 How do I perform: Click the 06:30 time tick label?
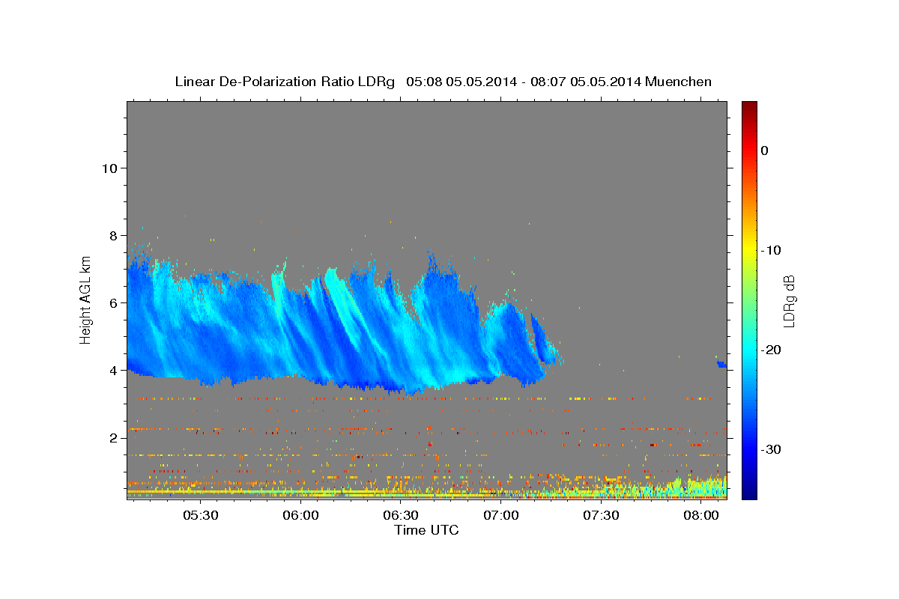(401, 516)
